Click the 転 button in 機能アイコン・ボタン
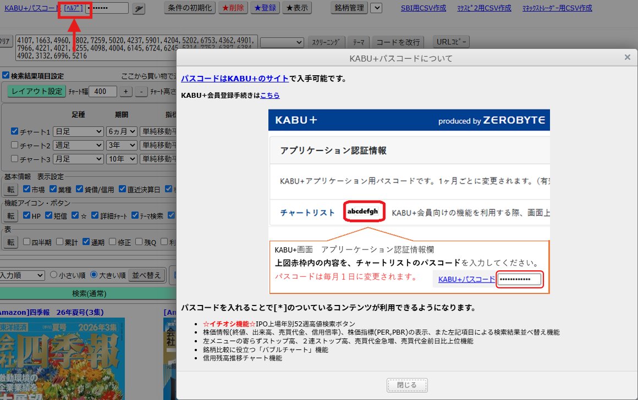638x400 pixels. [x=11, y=216]
